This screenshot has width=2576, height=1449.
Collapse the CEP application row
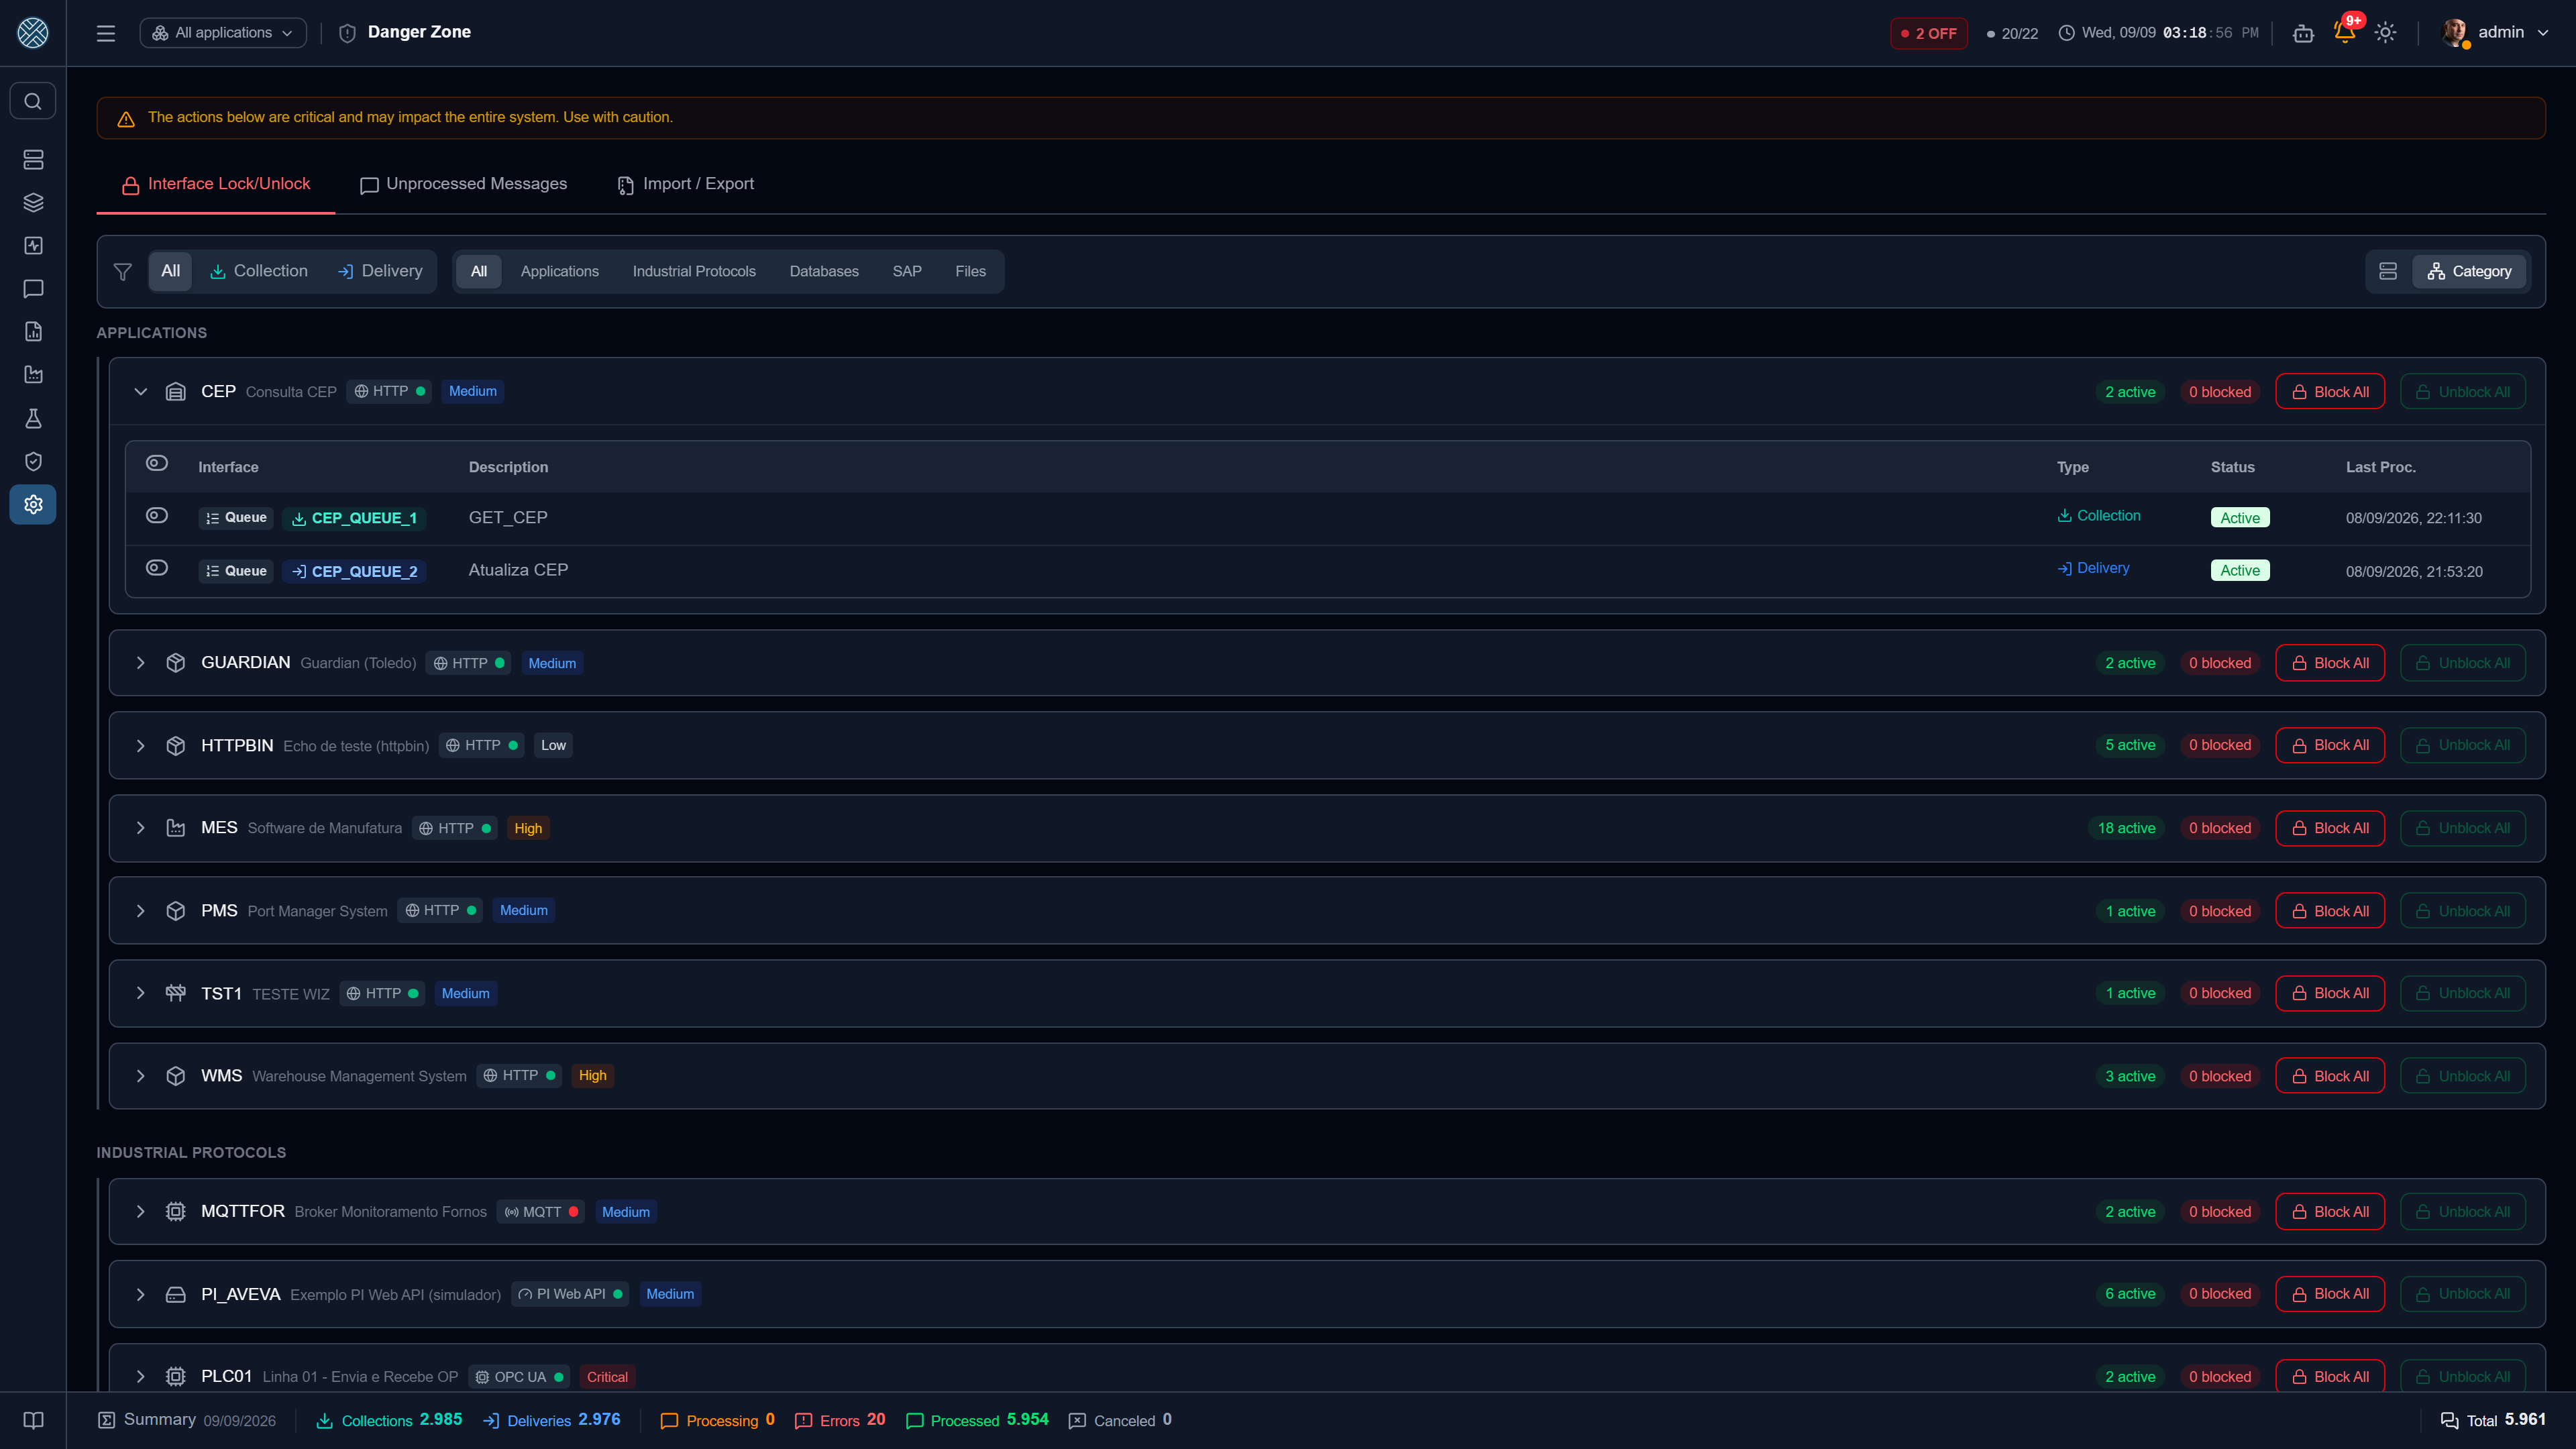pyautogui.click(x=140, y=392)
